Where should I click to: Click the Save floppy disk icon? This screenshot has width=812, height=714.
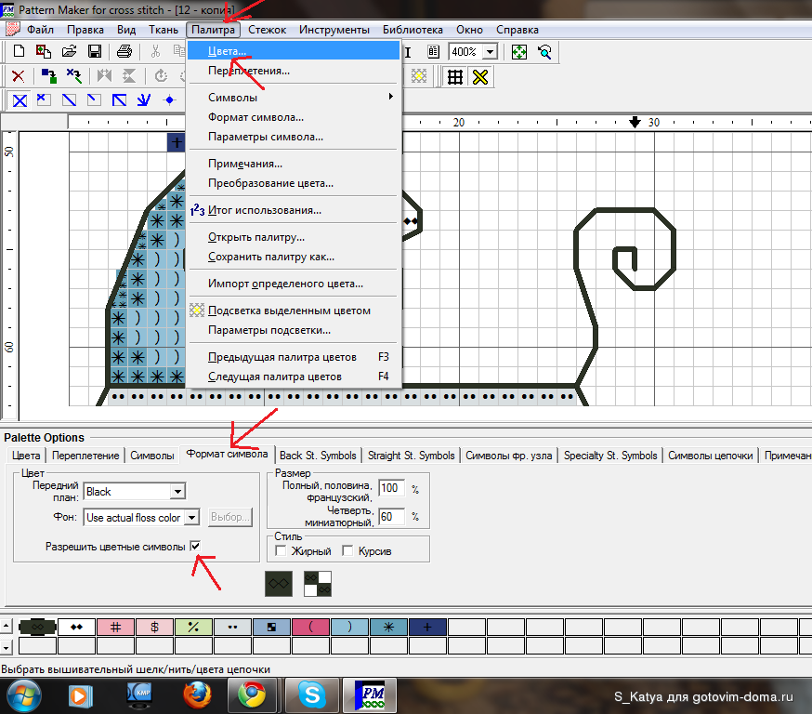coord(94,51)
